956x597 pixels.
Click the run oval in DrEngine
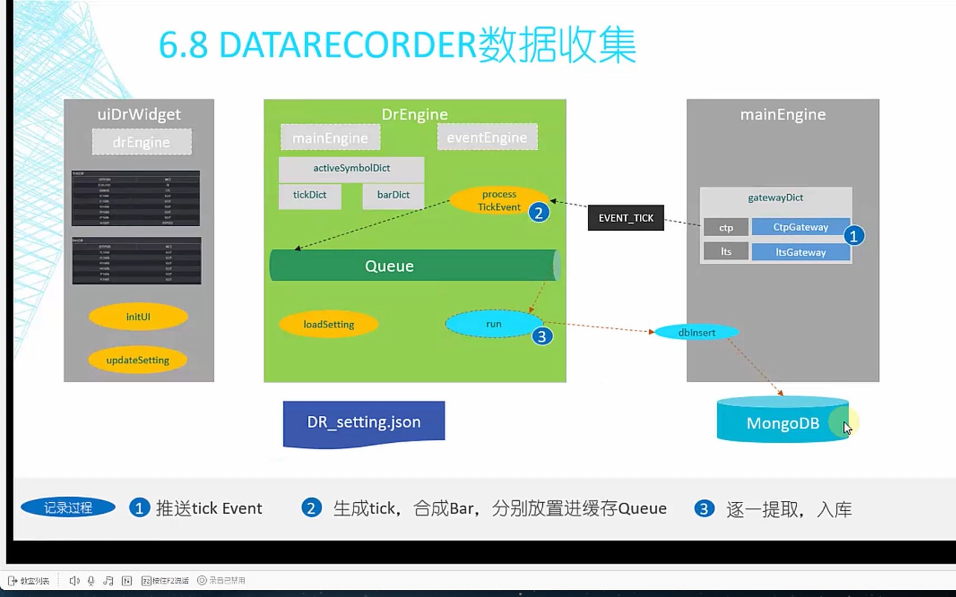pyautogui.click(x=493, y=323)
